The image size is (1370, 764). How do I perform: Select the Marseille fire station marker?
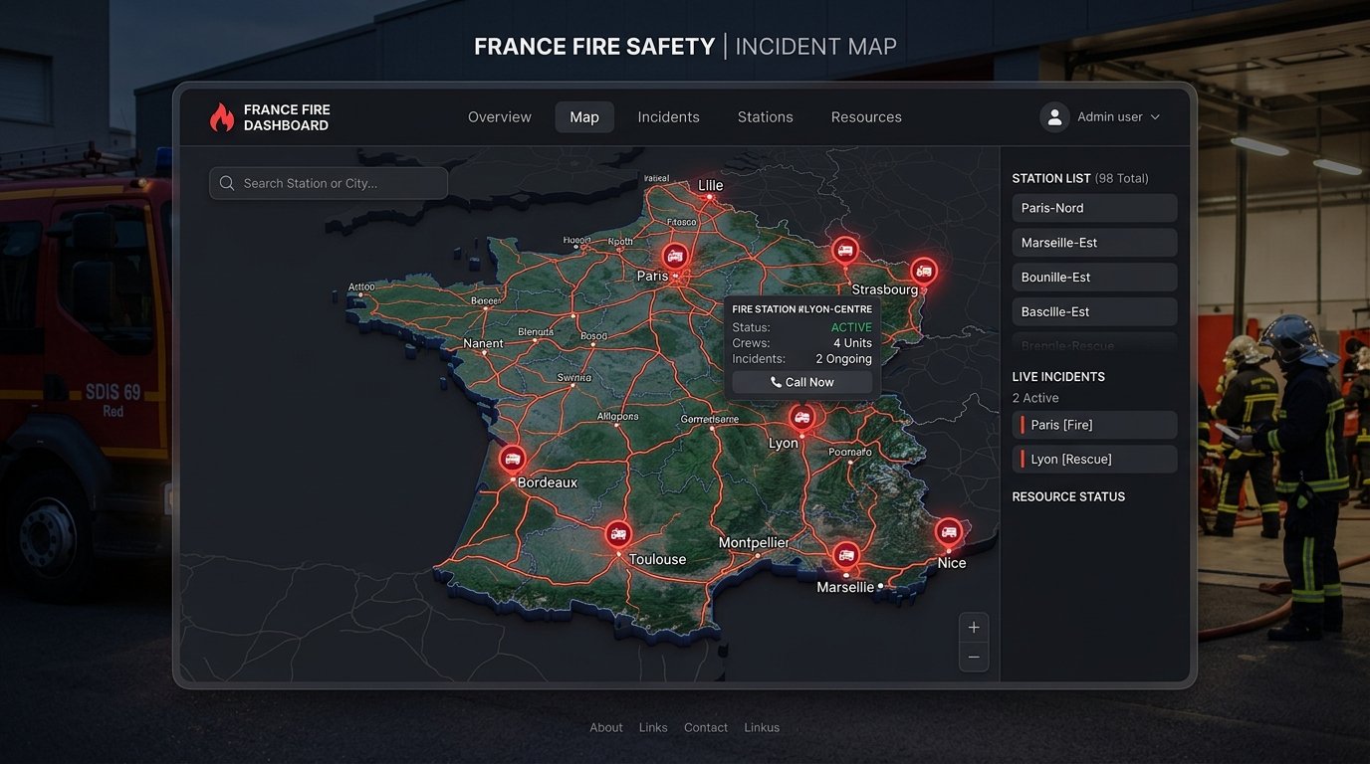(x=846, y=555)
